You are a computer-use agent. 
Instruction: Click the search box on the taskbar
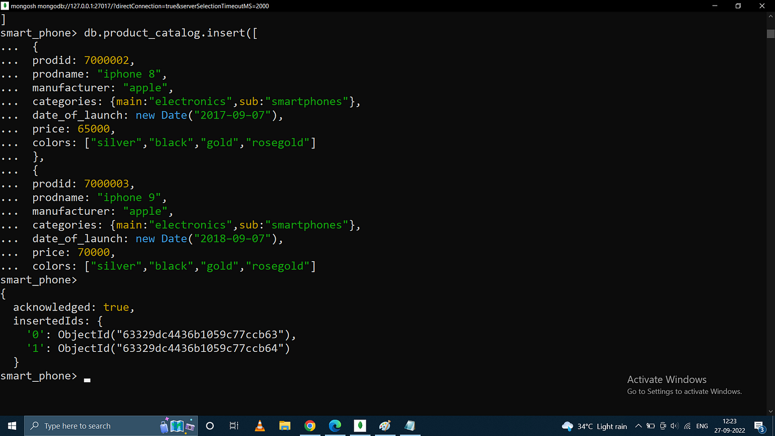pyautogui.click(x=111, y=425)
